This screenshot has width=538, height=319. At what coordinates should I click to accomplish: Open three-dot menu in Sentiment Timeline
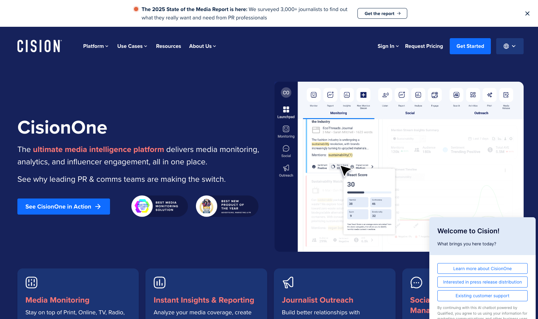505,170
